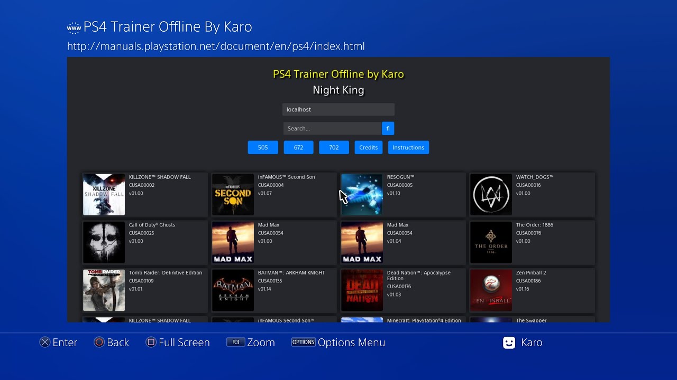Image resolution: width=677 pixels, height=380 pixels.
Task: Click the 'Night King' subtitle text
Action: click(x=338, y=90)
